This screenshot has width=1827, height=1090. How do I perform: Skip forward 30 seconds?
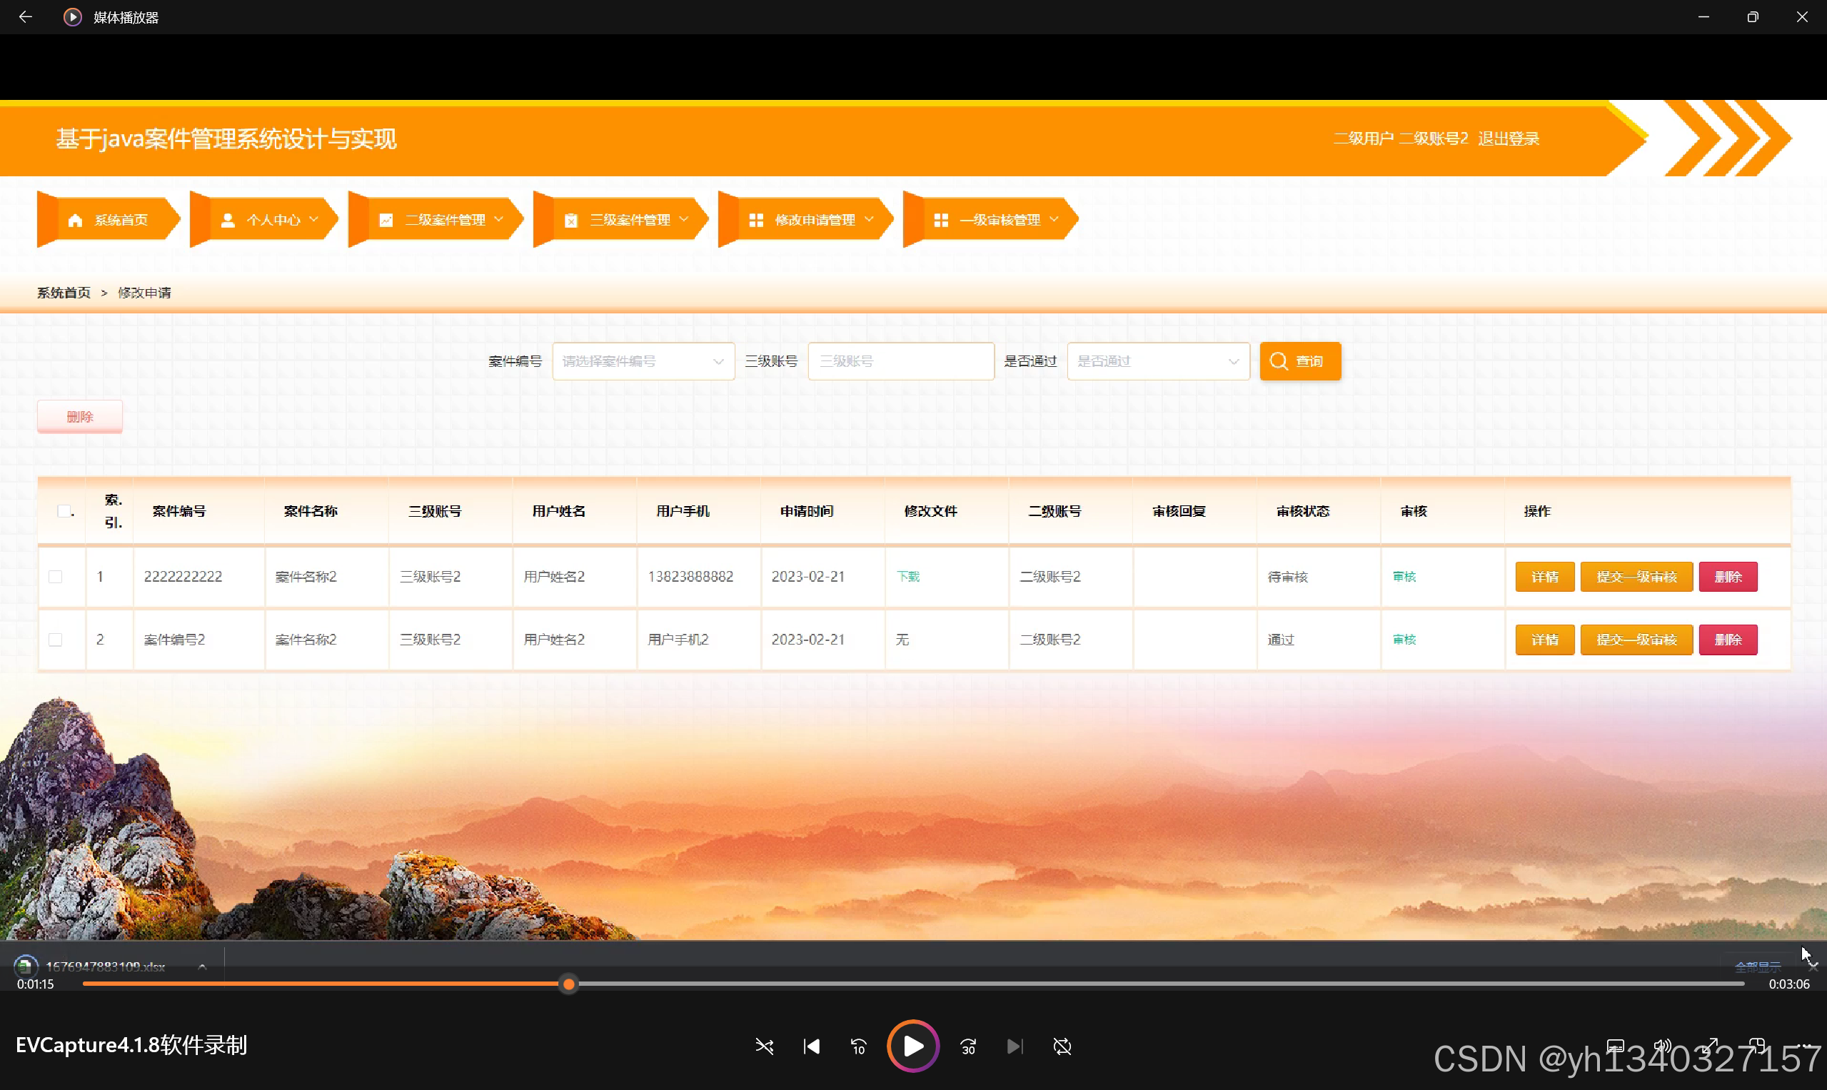pyautogui.click(x=968, y=1046)
